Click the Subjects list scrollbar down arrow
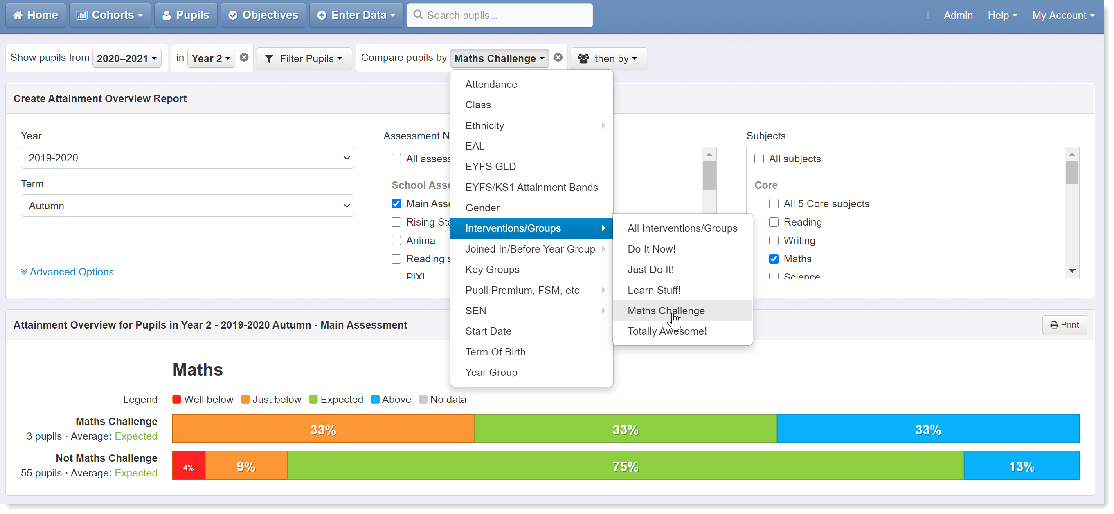Image resolution: width=1114 pixels, height=514 pixels. coord(1072,271)
